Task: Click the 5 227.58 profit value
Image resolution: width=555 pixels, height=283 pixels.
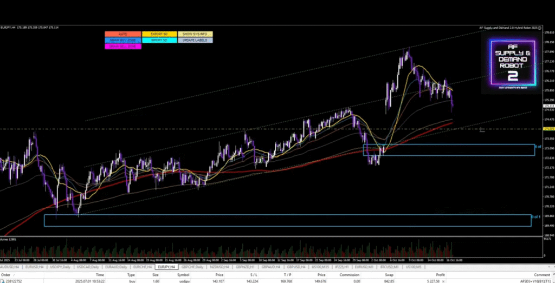Action: tap(432, 281)
